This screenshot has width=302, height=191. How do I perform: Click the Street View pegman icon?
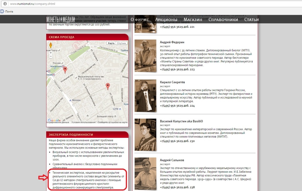[x=51, y=45]
